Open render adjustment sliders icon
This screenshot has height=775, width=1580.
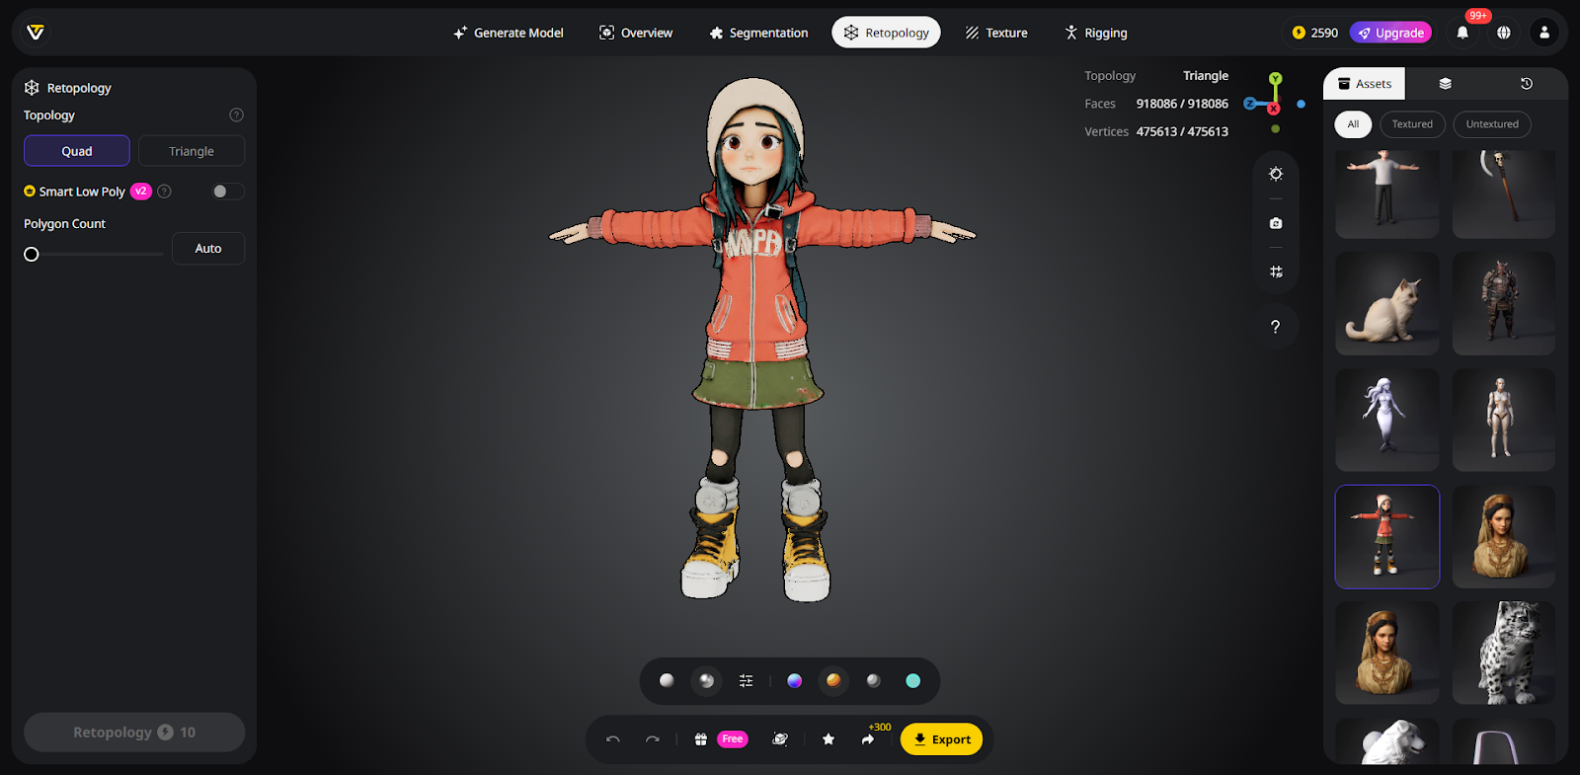[746, 681]
